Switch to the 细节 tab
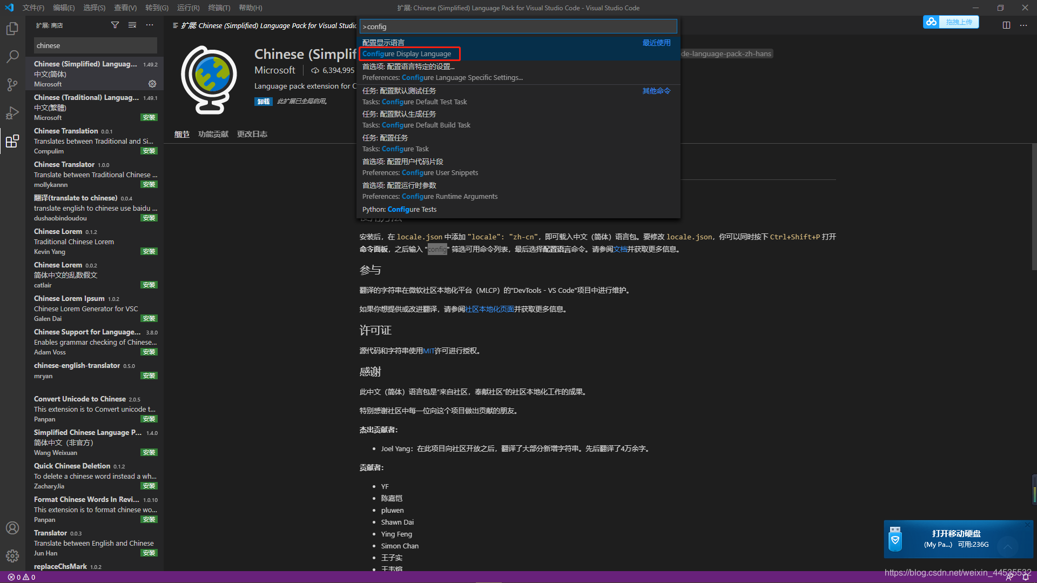 coord(182,134)
